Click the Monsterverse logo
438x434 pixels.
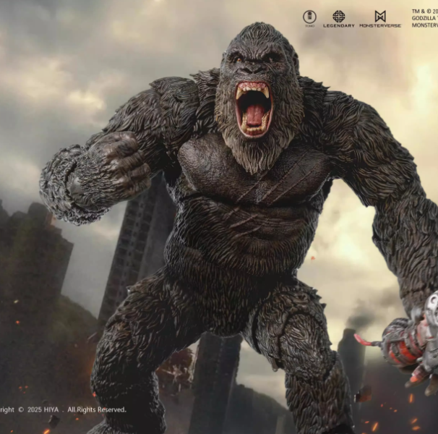coord(380,19)
